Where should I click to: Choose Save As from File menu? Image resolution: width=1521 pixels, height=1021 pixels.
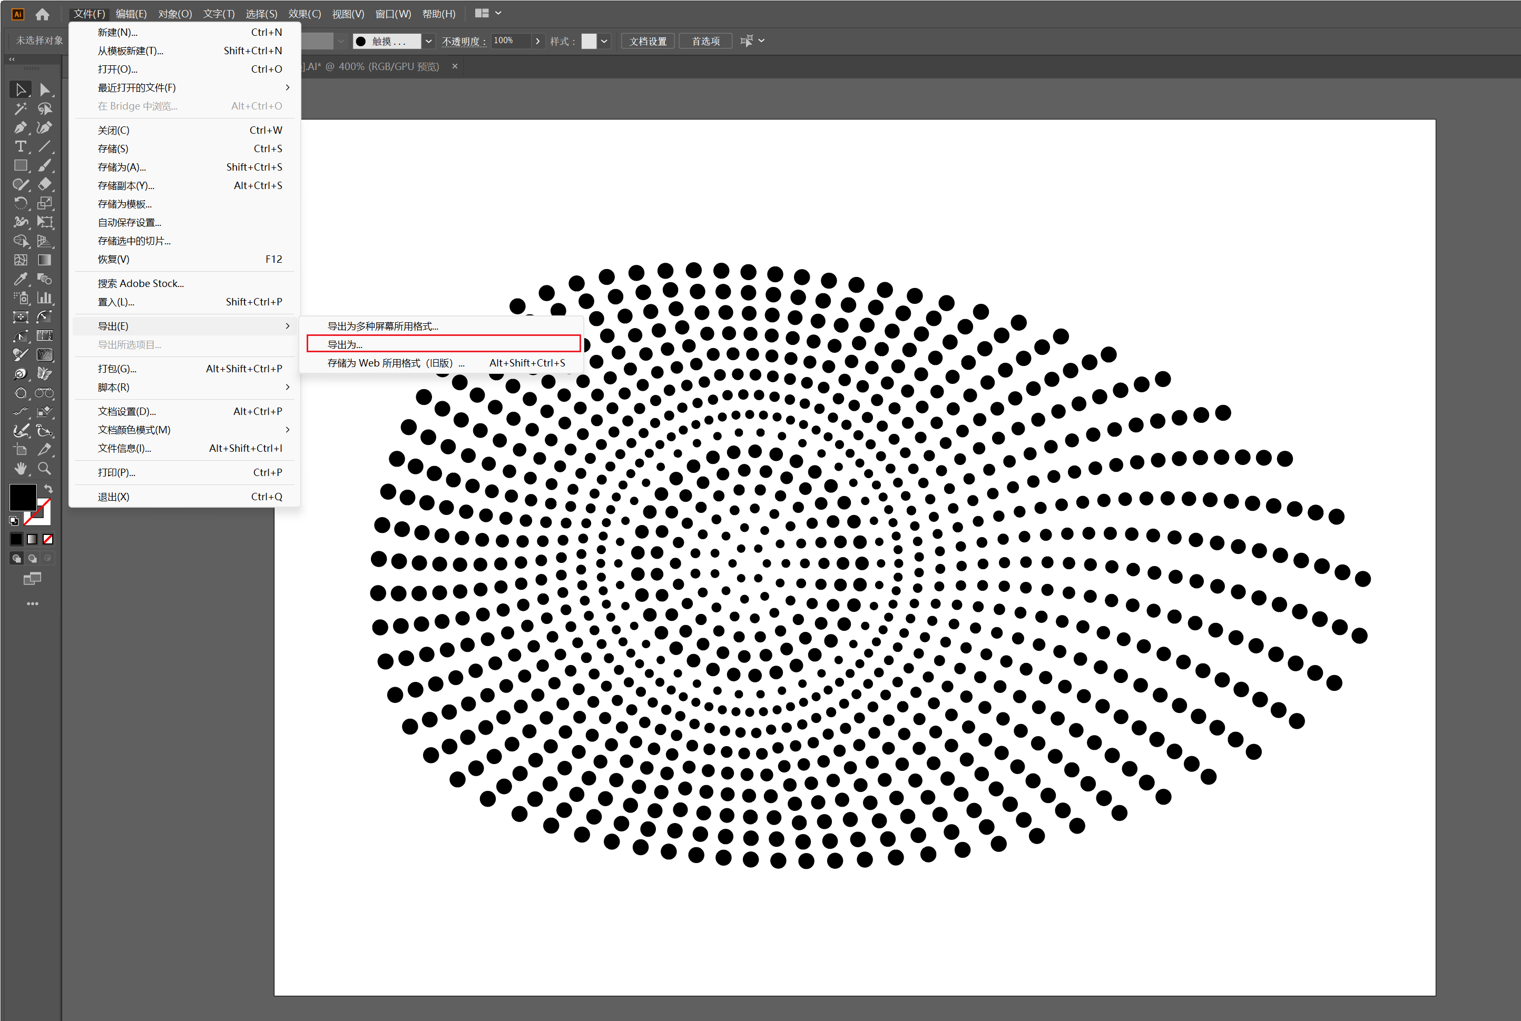(122, 167)
